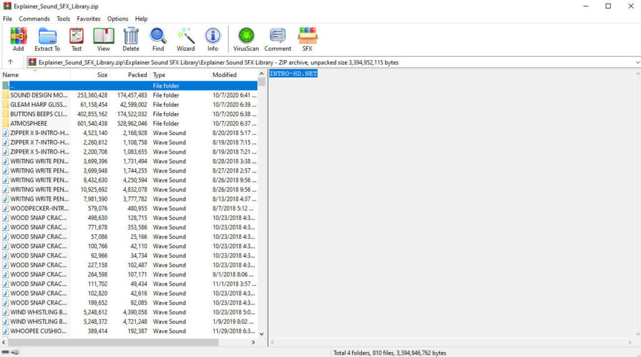Sort file list by the Name column
Viewport: 641px width, 357px height.
click(x=35, y=75)
